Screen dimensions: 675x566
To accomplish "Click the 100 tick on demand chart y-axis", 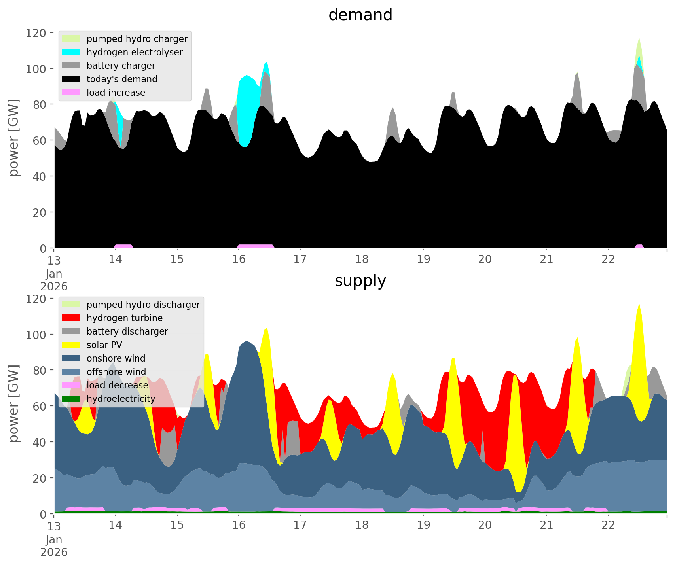I will click(x=36, y=69).
